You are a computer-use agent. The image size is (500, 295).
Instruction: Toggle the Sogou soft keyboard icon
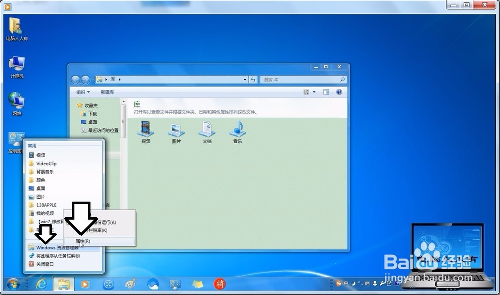(367, 283)
